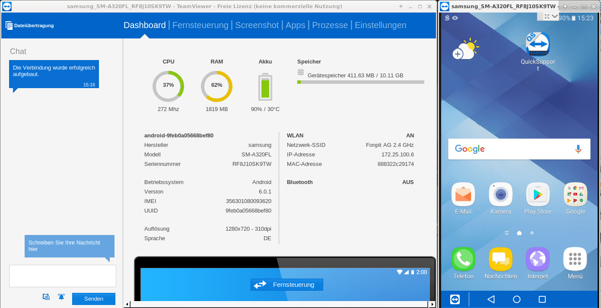Image resolution: width=601 pixels, height=308 pixels.
Task: Click the Gerätespeicher storage progress bar
Action: click(x=361, y=82)
